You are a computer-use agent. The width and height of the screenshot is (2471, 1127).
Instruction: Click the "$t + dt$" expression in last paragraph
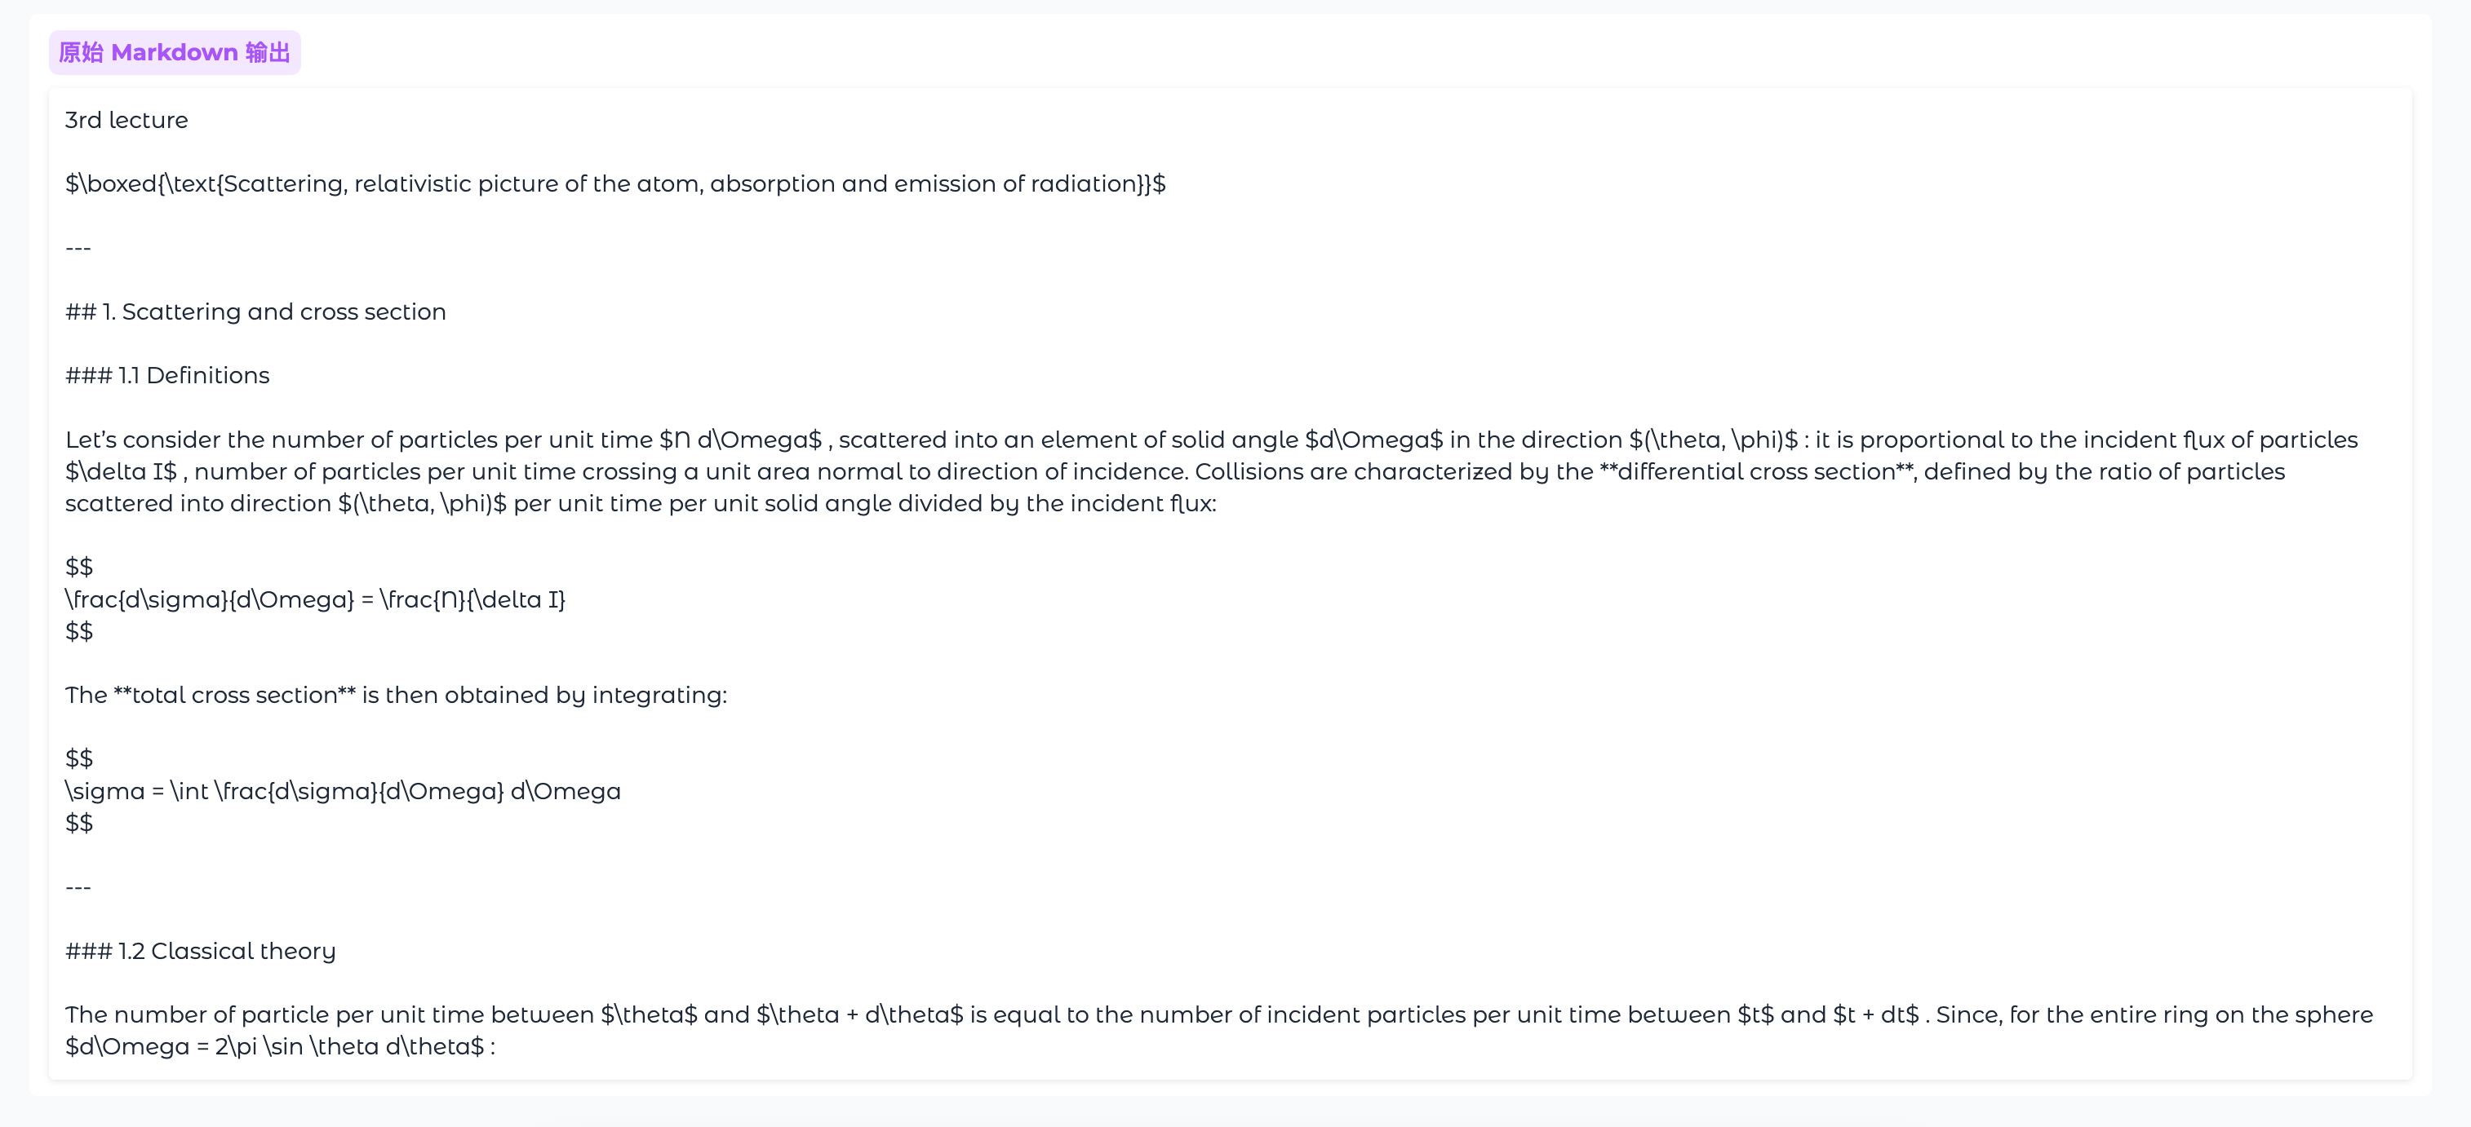[1875, 1015]
